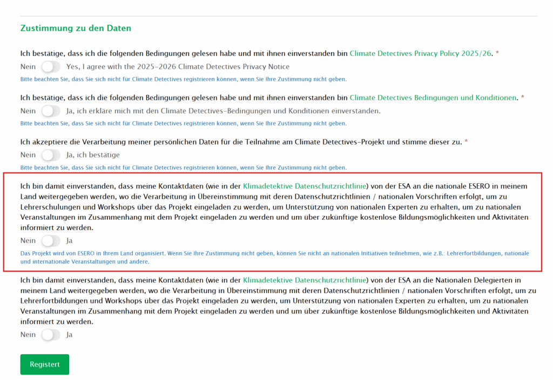Click 'Nein' label beside the ESERO switch

28,241
